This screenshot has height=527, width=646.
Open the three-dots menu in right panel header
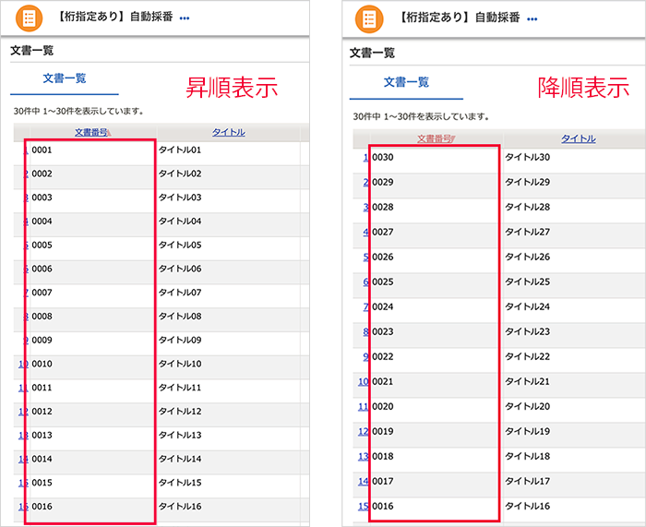pyautogui.click(x=532, y=19)
